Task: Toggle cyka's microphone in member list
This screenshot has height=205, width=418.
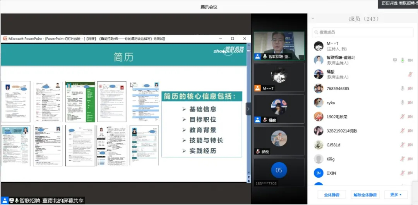Action: [x=403, y=102]
